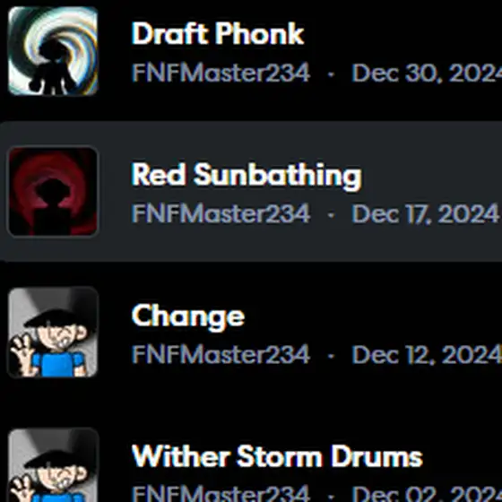Screen dimensions: 502x502
Task: Click the Wither Storm Drums cover art
Action: coord(53,465)
